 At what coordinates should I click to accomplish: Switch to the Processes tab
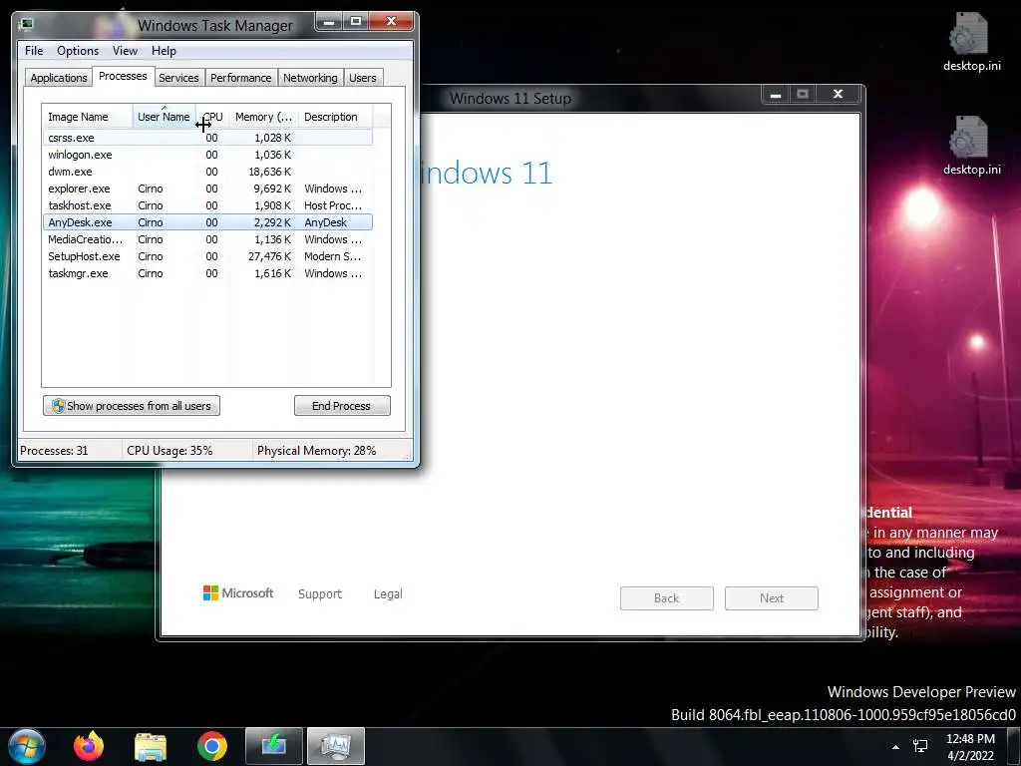click(123, 76)
